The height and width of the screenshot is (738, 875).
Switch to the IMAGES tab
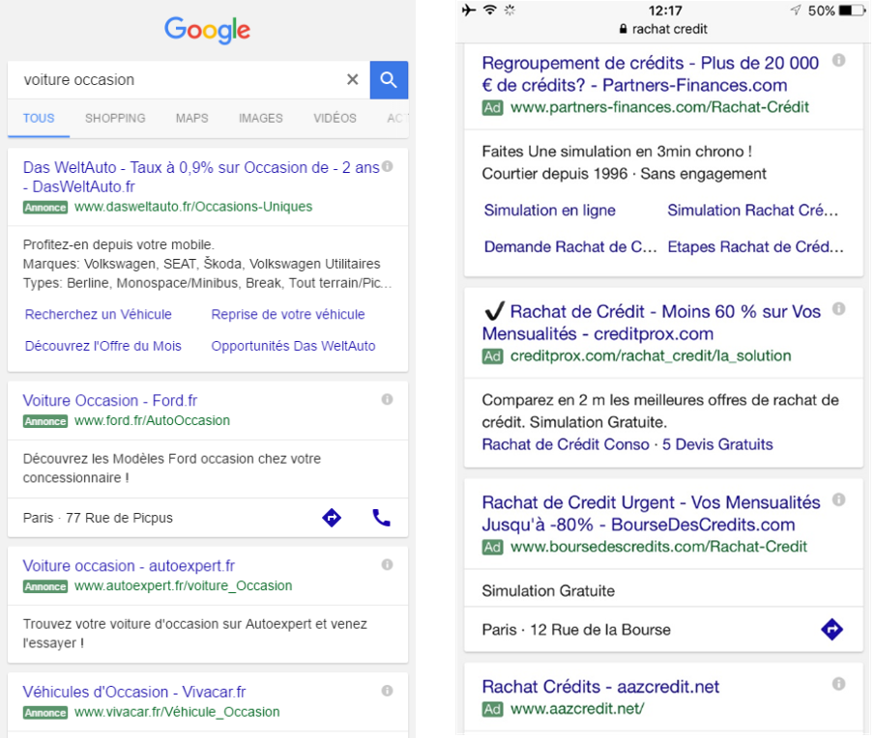261,118
